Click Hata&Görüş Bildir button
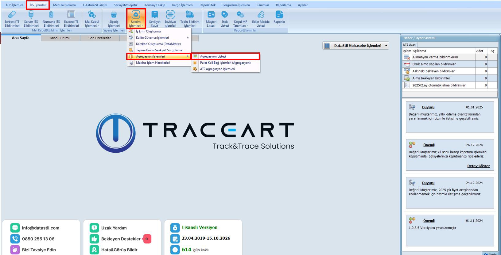501x255 pixels. [119, 250]
